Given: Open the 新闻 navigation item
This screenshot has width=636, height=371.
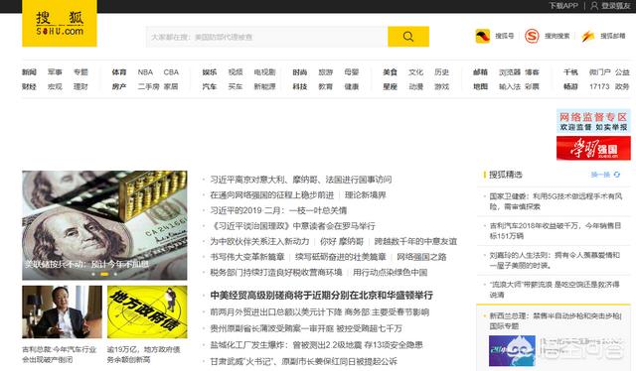Looking at the screenshot, I should coord(29,72).
